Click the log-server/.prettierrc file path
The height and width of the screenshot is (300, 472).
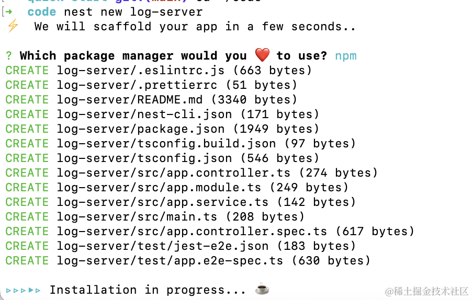(138, 85)
